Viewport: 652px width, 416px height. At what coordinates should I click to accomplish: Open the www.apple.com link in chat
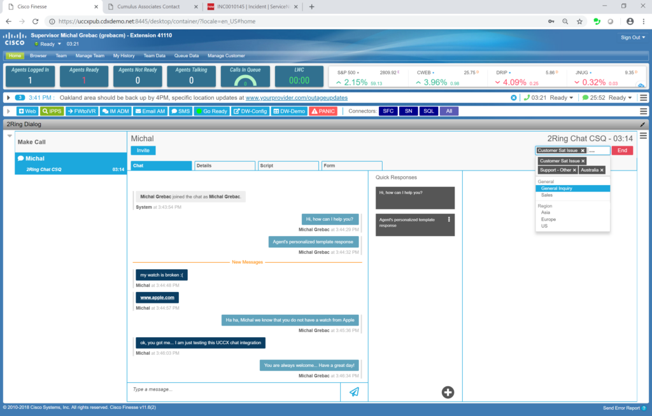click(x=157, y=297)
